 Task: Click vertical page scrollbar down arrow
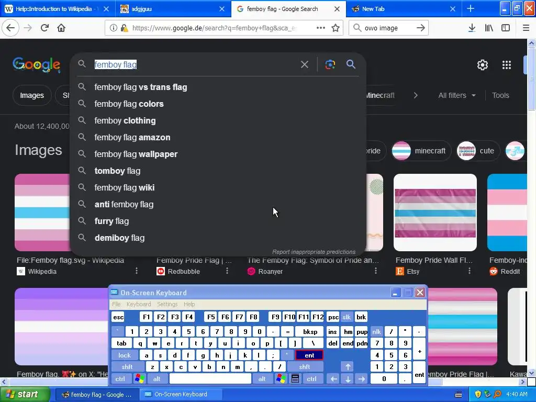[x=531, y=373]
